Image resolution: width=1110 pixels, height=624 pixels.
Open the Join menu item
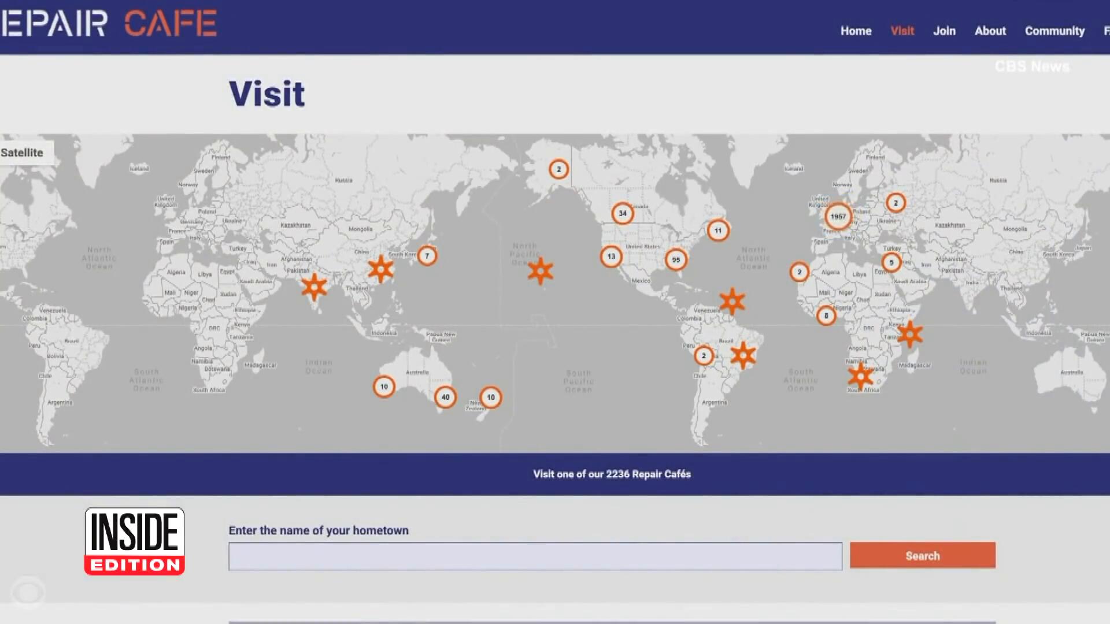click(944, 31)
